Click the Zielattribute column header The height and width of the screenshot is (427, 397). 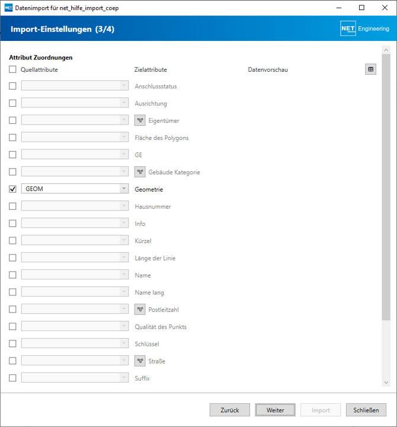pyautogui.click(x=151, y=70)
